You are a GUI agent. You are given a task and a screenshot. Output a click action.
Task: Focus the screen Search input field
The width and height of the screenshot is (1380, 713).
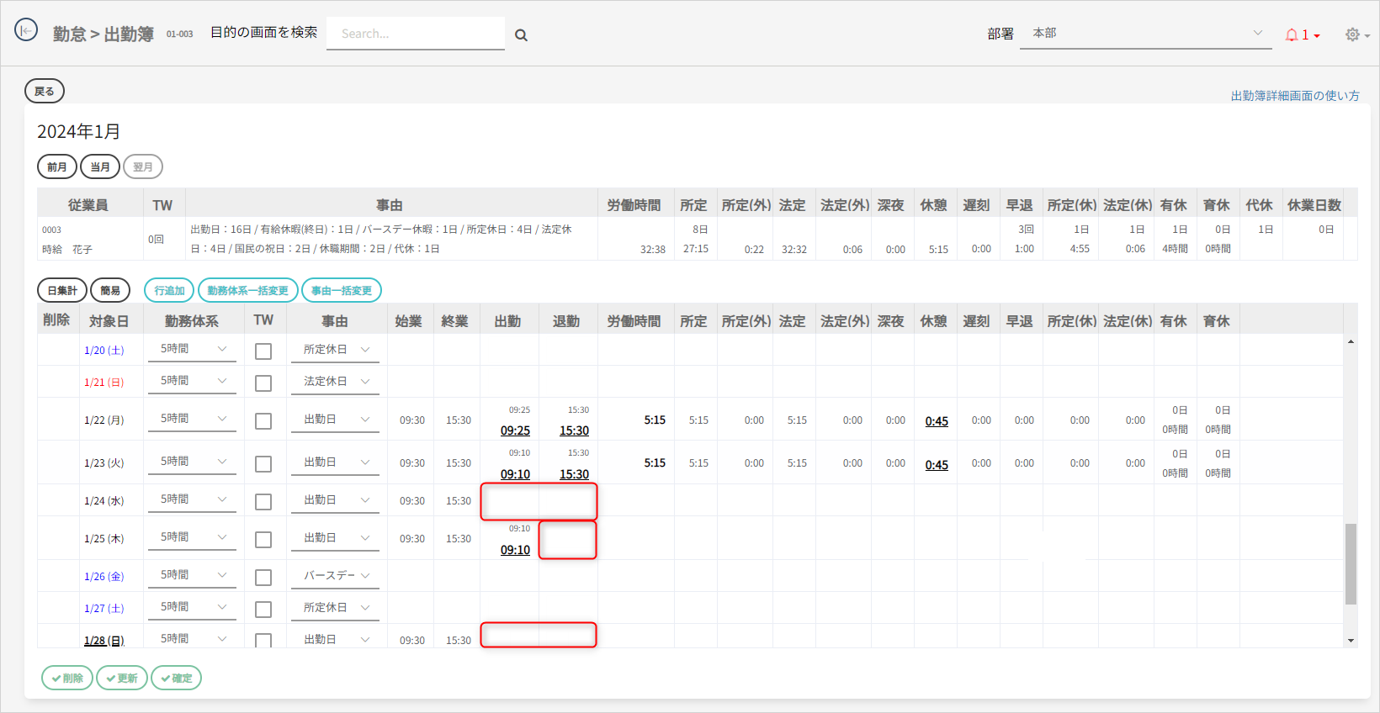click(x=416, y=34)
